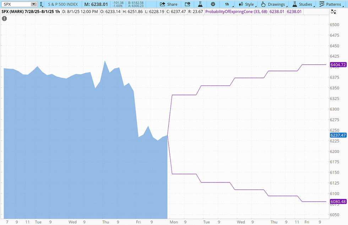
Task: Click the symbol link chain icon
Action: 41,4
